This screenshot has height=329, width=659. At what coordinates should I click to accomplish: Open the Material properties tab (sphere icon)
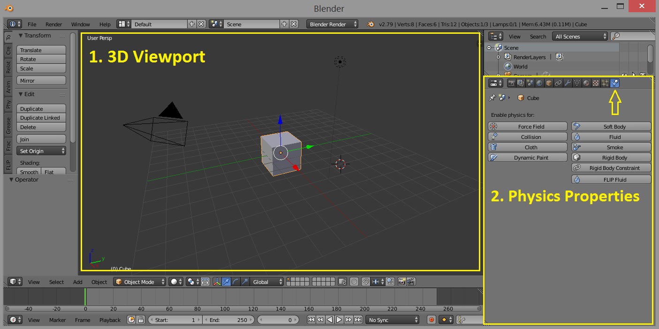[x=586, y=83]
